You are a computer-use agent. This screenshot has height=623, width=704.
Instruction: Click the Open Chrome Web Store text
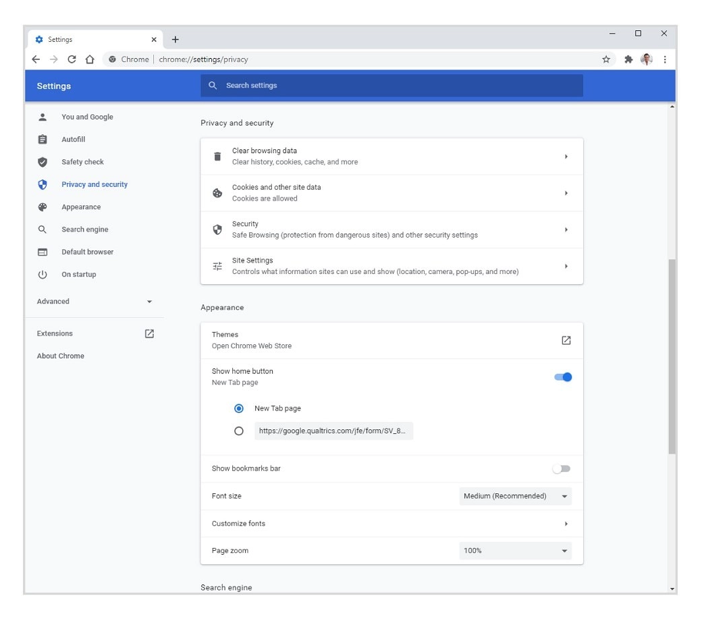251,346
